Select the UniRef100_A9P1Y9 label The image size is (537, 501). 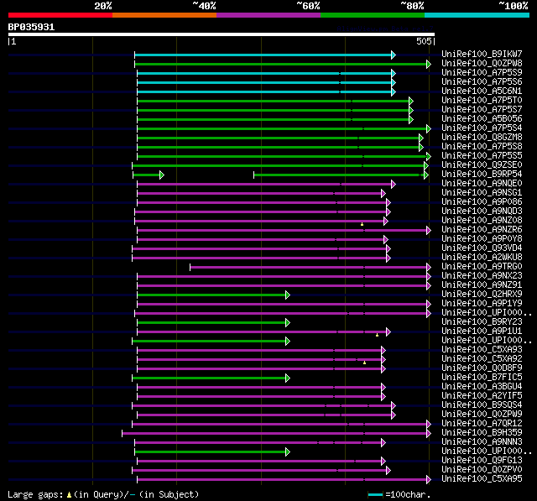coord(482,303)
